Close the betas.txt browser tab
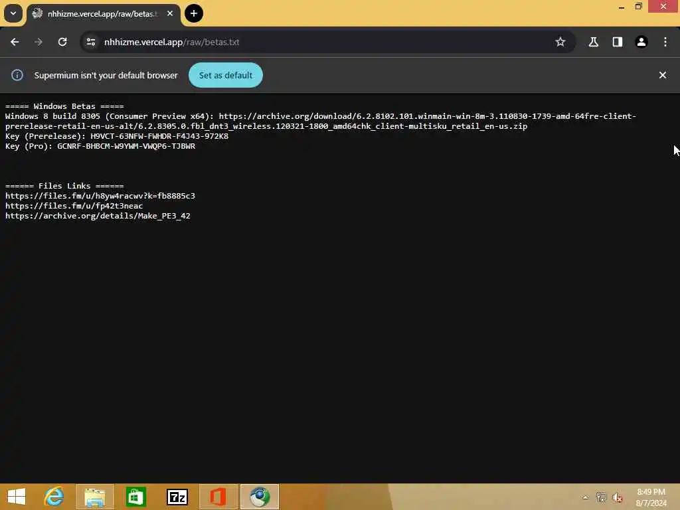The width and height of the screenshot is (680, 510). tap(170, 13)
